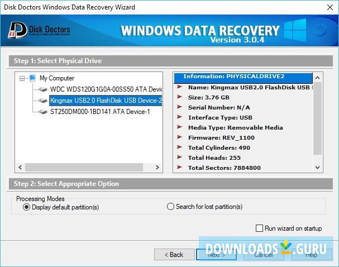Click the Cancel button
Screen dimensions: 339x267
pos(264,255)
